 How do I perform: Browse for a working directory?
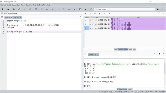pyautogui.click(x=158, y=9)
